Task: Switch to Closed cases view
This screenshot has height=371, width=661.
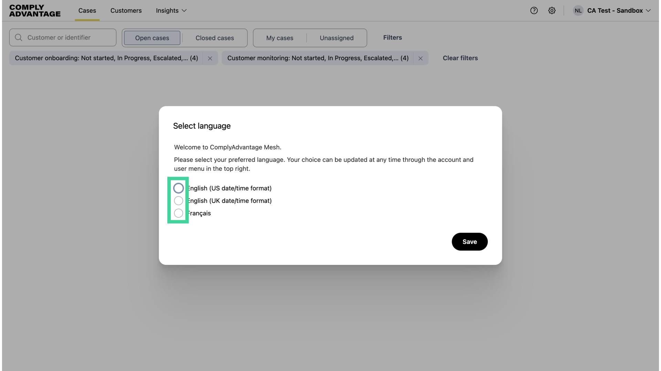Action: click(215, 38)
